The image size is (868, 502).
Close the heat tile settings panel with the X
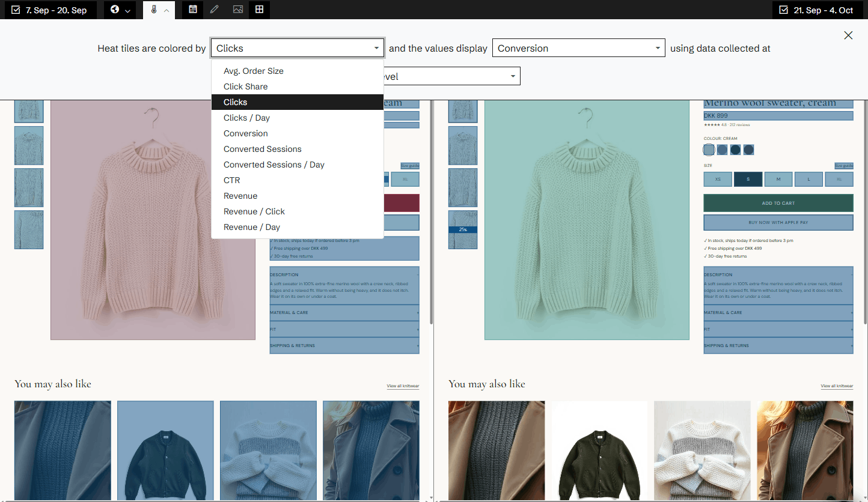(x=848, y=35)
